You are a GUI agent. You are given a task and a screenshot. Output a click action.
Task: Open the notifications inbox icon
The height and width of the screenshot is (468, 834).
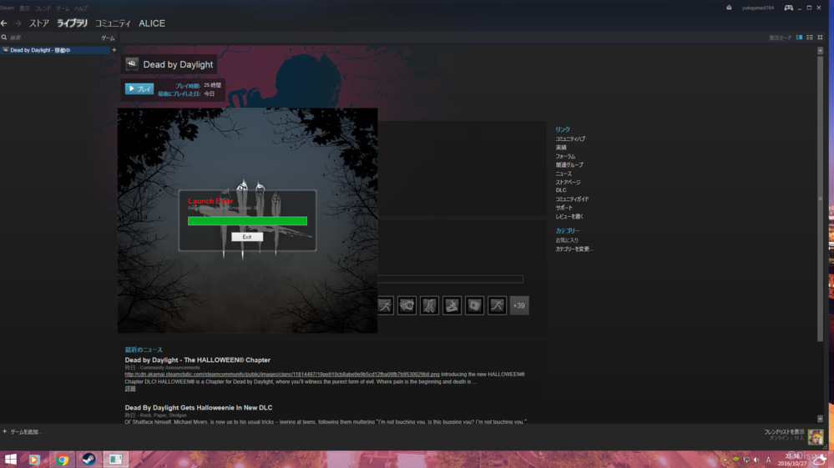point(729,8)
